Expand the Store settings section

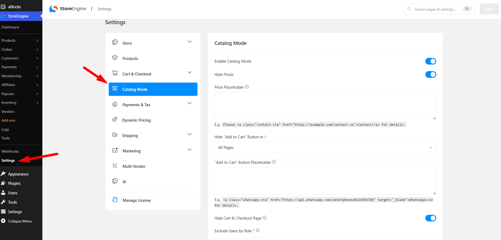click(189, 42)
